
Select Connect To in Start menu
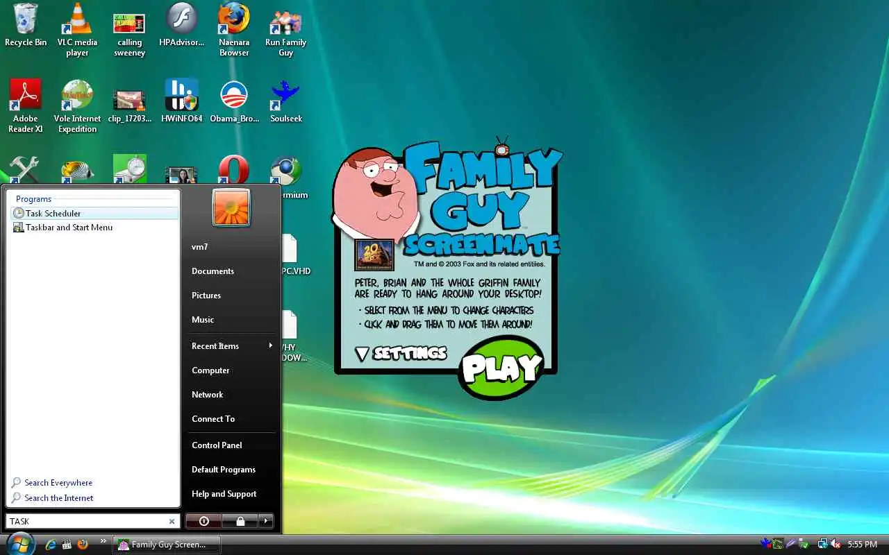[x=213, y=419]
